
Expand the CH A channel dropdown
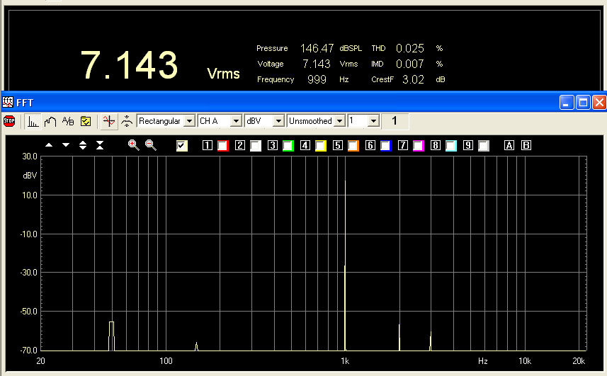coord(236,121)
